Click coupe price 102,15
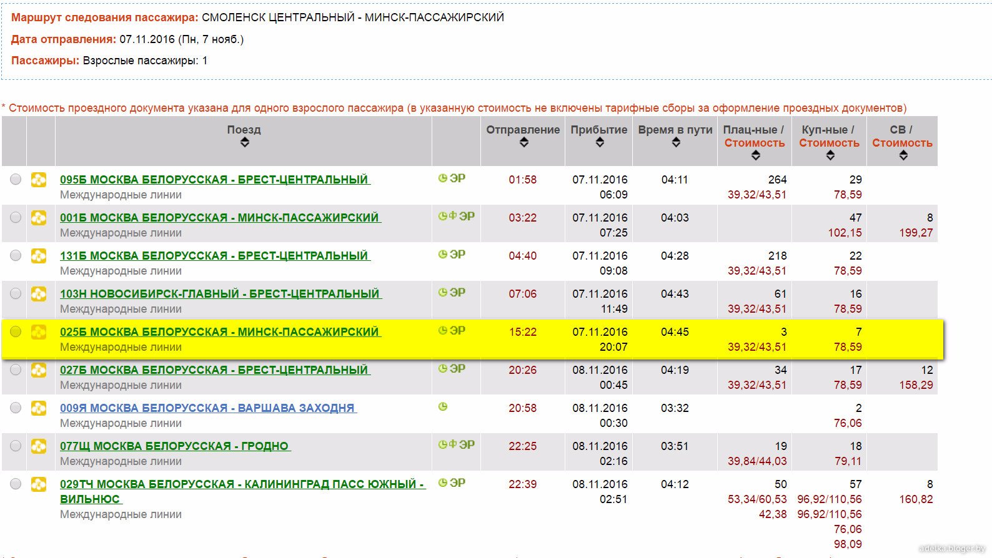This screenshot has width=992, height=558. click(x=845, y=233)
